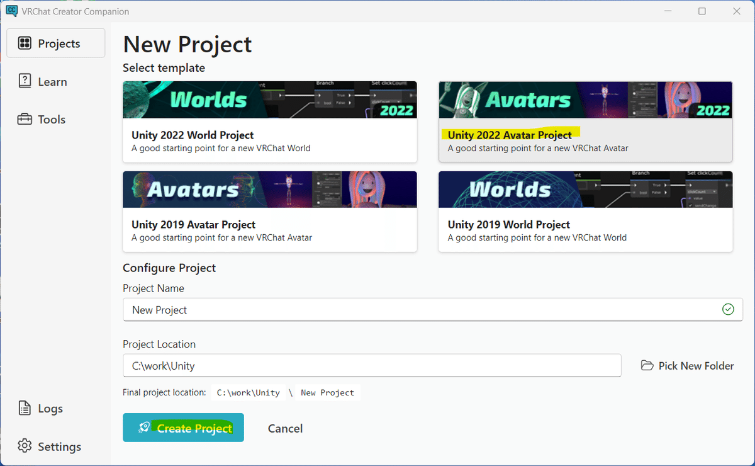
Task: Minimize the Creator Companion window
Action: click(668, 11)
